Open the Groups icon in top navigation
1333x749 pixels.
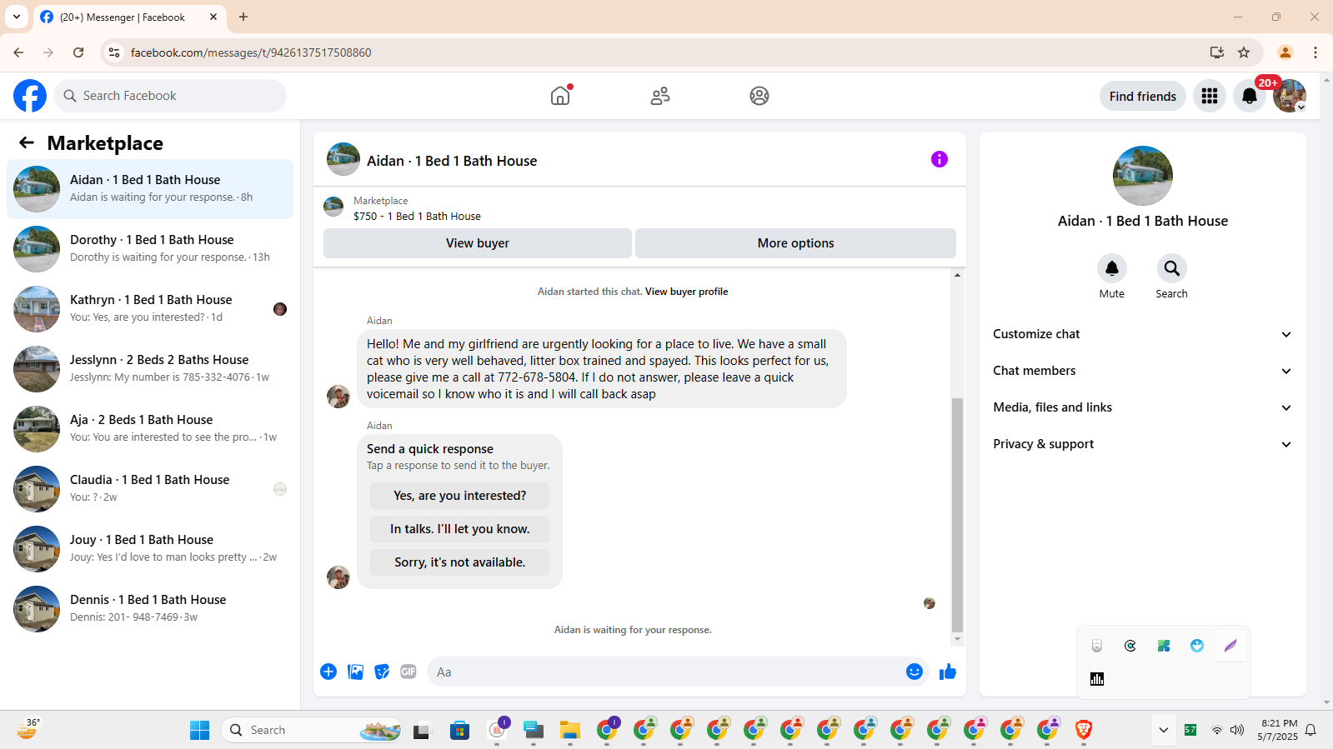tap(759, 96)
